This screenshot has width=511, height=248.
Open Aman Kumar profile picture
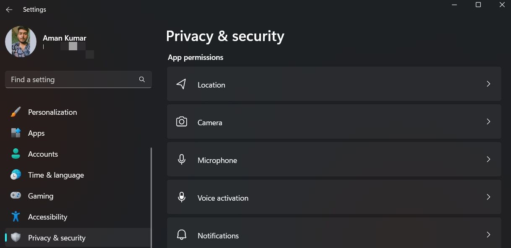pyautogui.click(x=21, y=41)
